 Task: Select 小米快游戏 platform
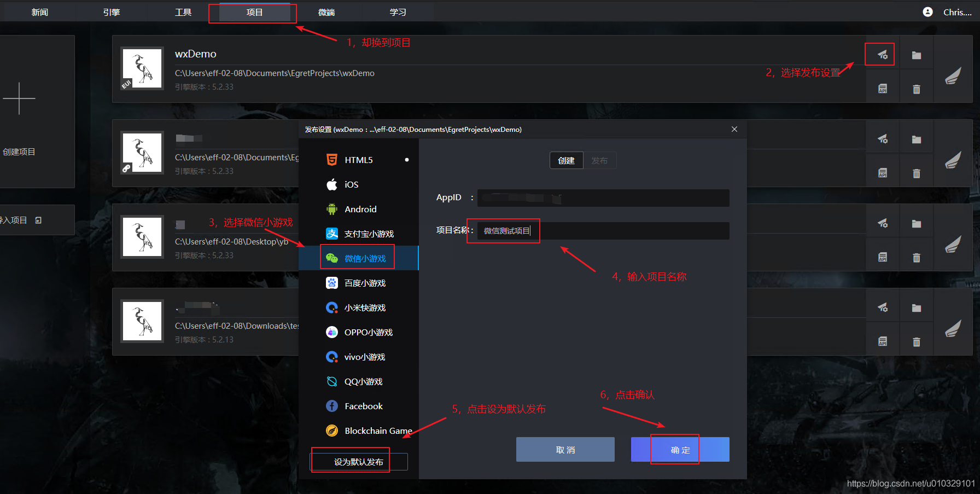tap(359, 307)
